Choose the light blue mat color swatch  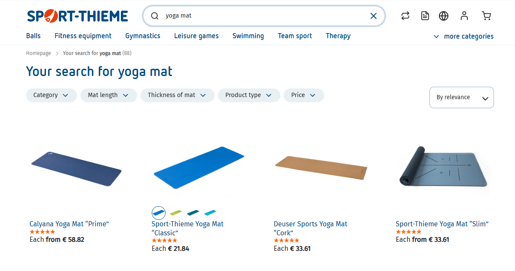[x=210, y=213]
